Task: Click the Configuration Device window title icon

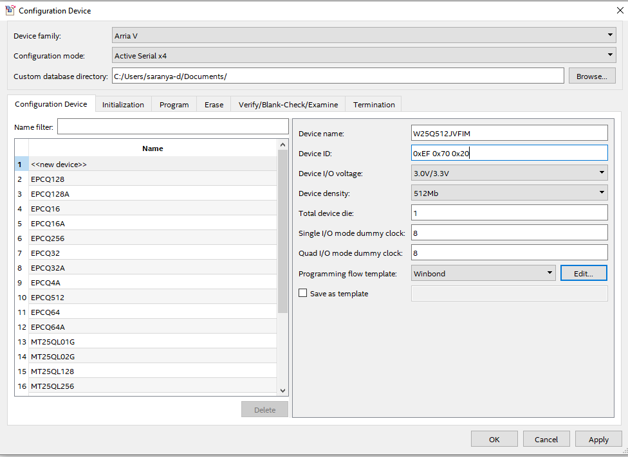Action: coord(10,10)
